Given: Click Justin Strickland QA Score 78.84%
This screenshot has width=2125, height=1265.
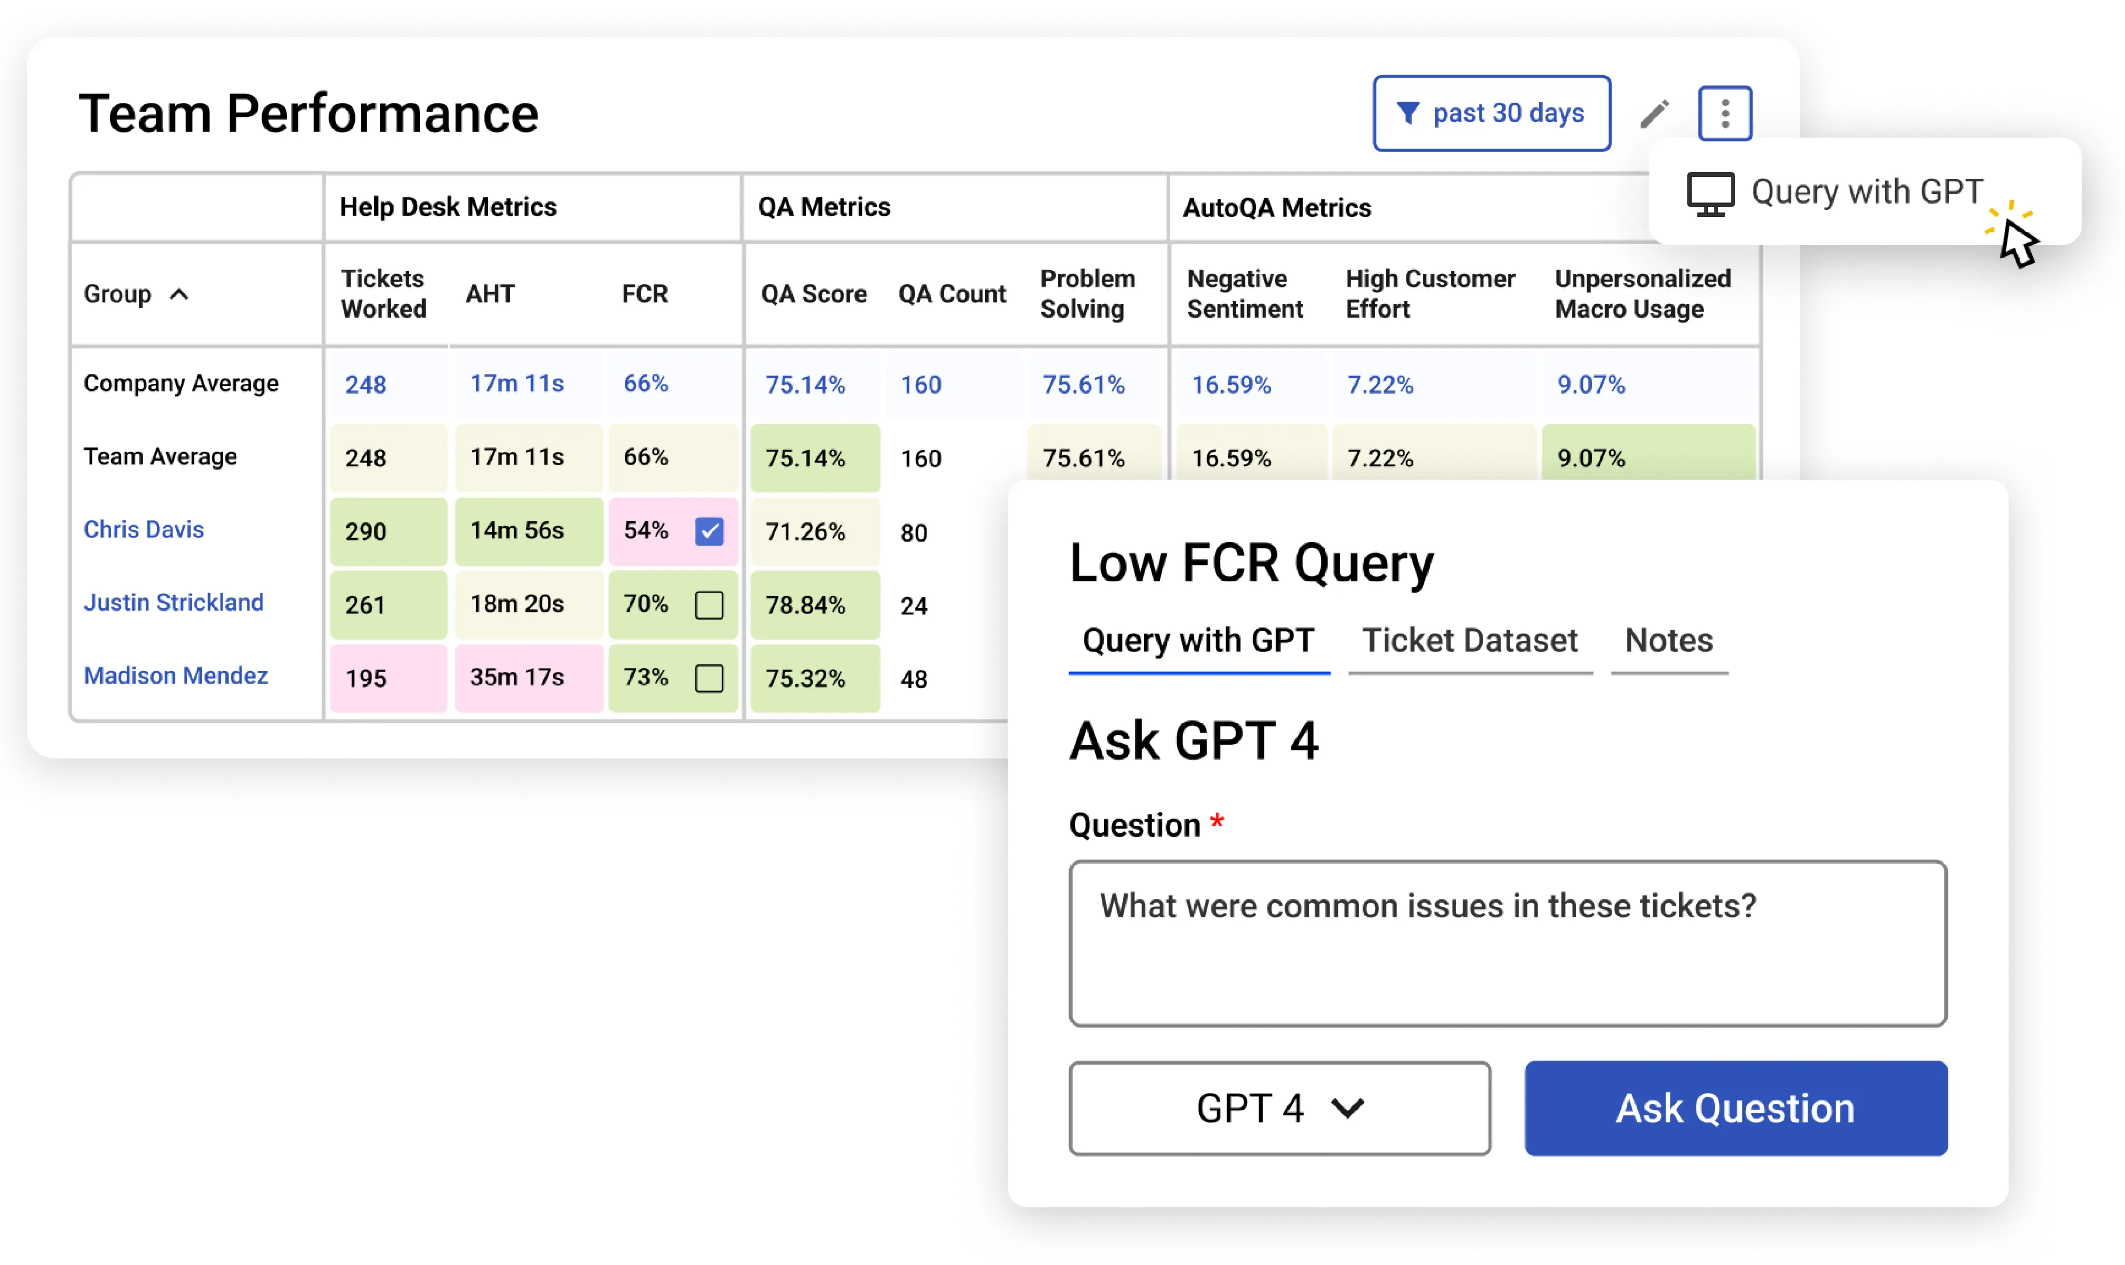Looking at the screenshot, I should coord(815,605).
